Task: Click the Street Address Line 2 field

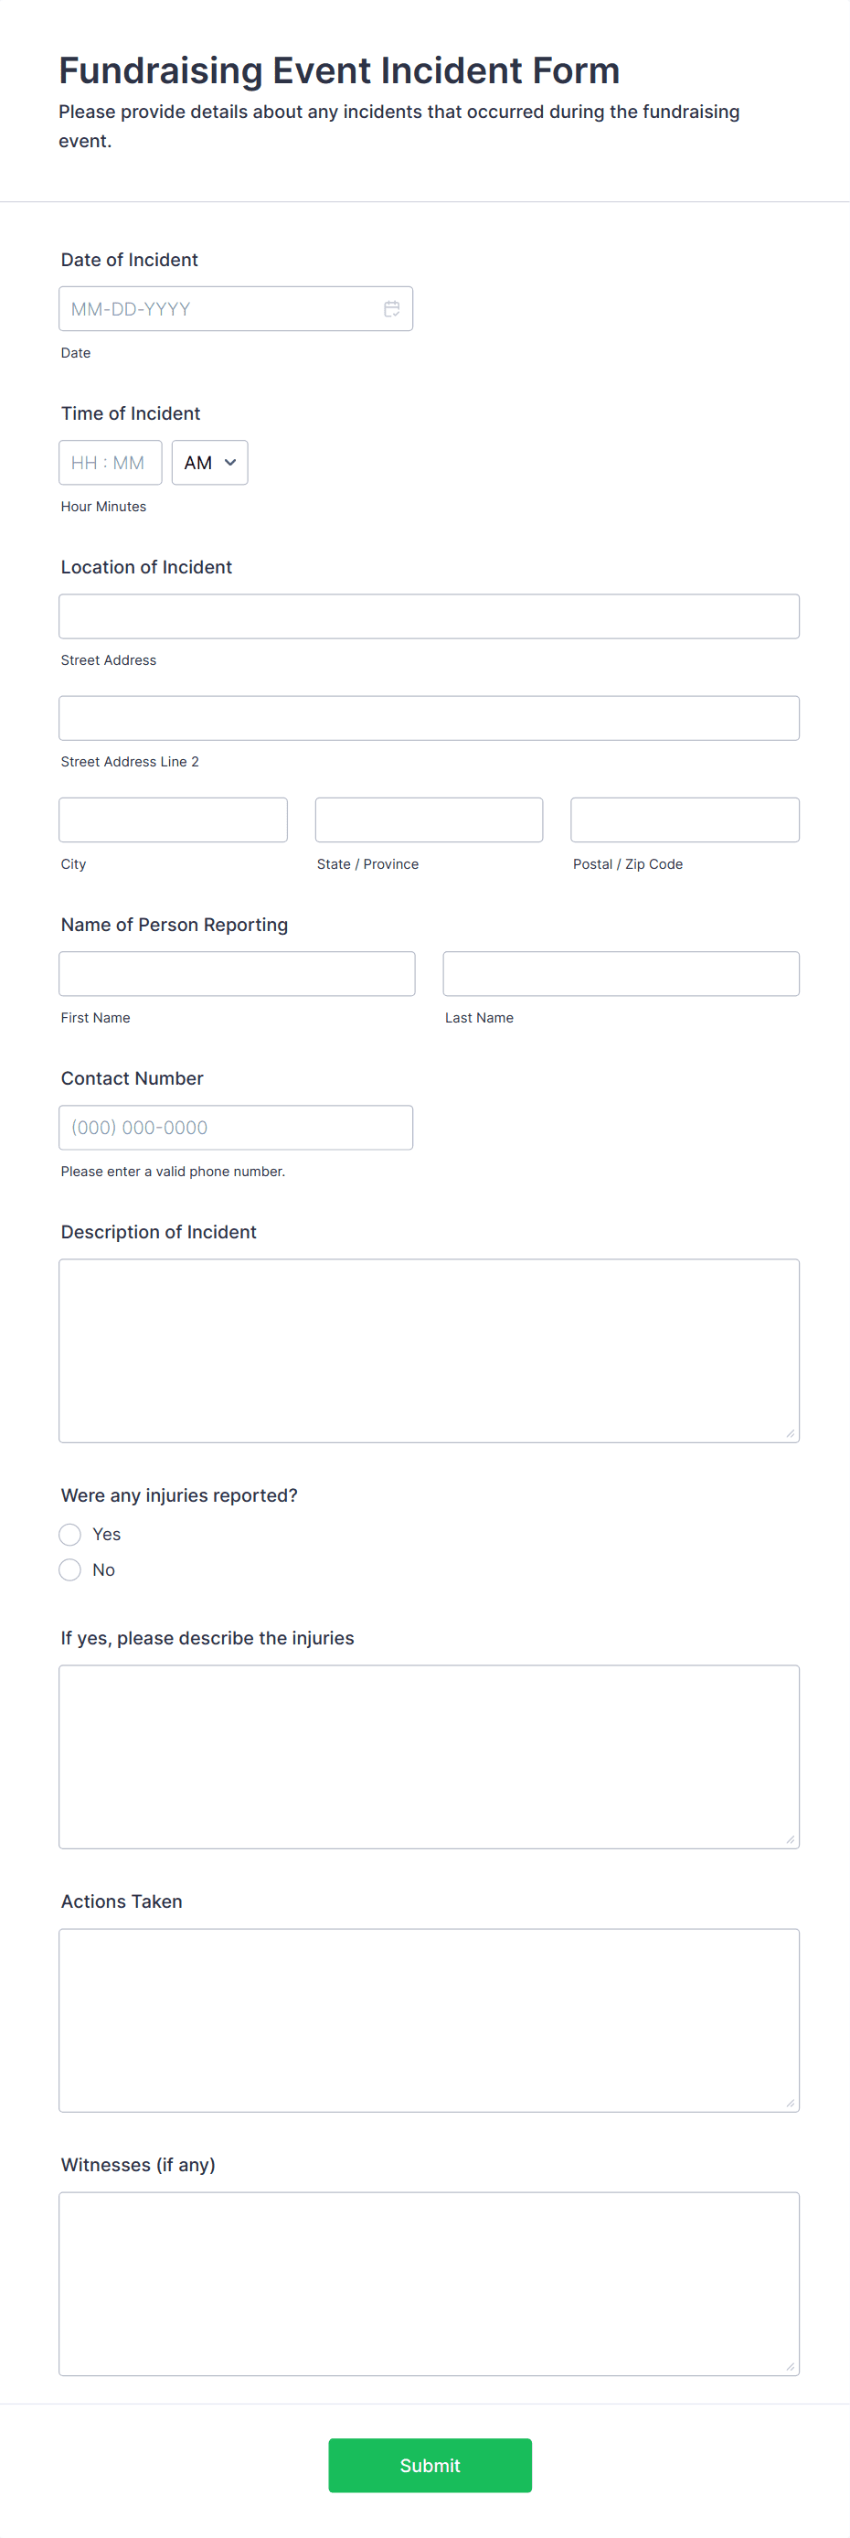Action: click(x=429, y=717)
